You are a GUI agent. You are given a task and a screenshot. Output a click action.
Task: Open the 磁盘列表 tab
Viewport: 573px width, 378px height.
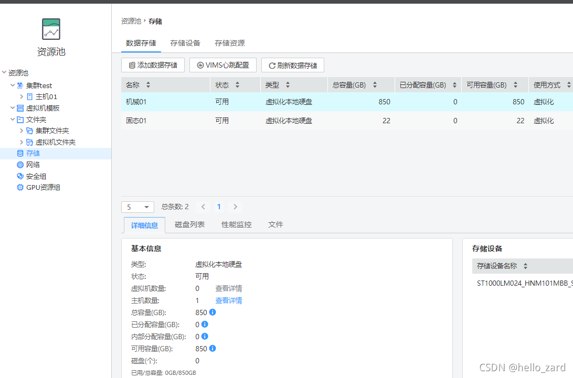[x=189, y=224]
